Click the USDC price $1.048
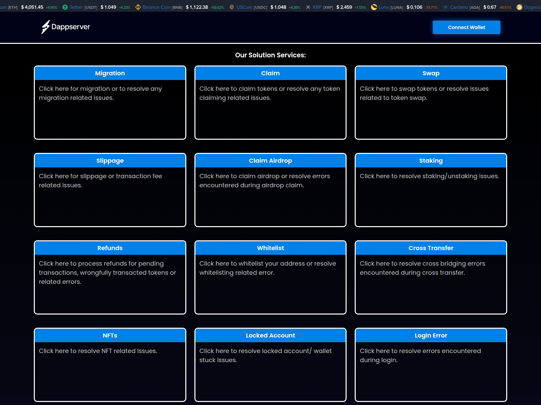Image resolution: width=541 pixels, height=405 pixels. tap(278, 7)
